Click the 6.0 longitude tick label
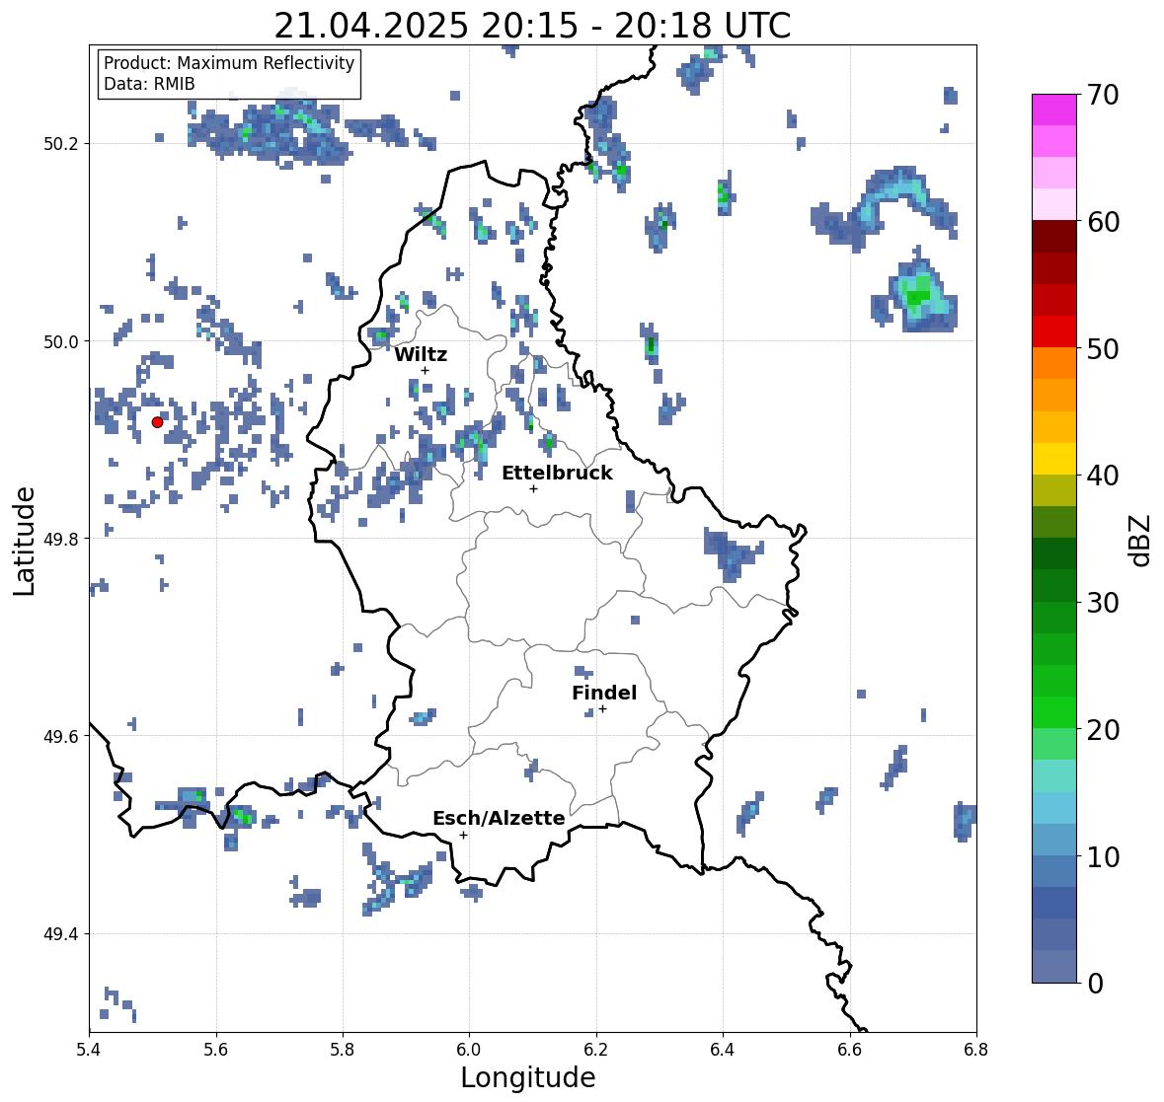The image size is (1164, 1102). pos(469,1050)
